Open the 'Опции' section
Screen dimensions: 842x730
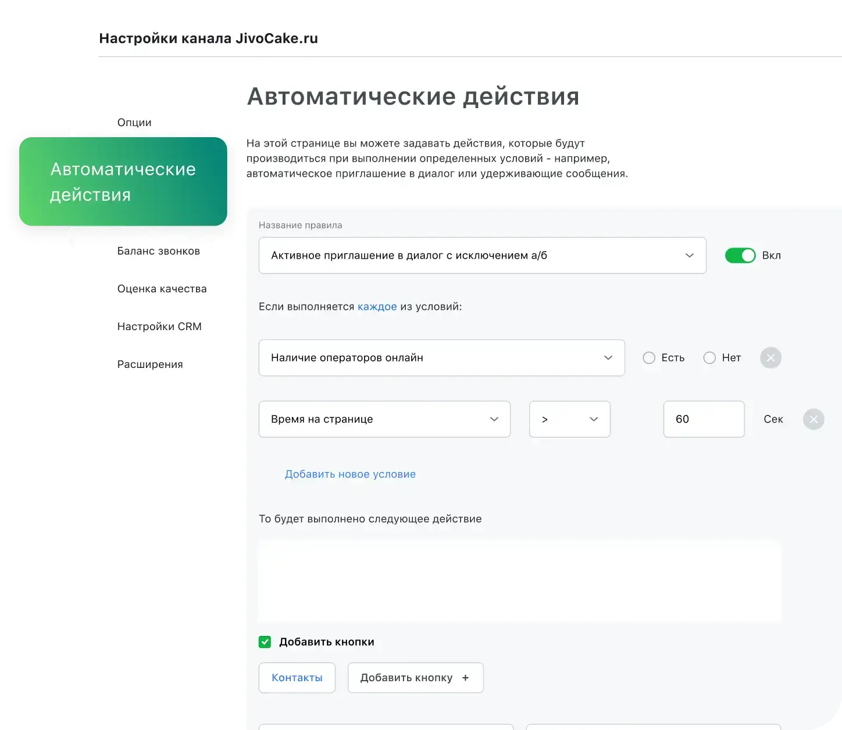click(x=134, y=122)
